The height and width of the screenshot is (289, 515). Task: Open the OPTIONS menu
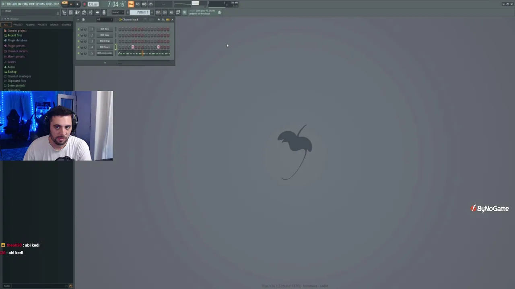(x=40, y=4)
